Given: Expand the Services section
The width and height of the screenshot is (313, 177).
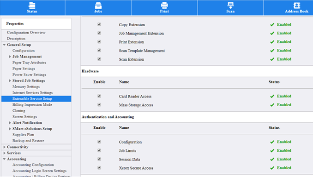Looking at the screenshot, I should (4, 153).
